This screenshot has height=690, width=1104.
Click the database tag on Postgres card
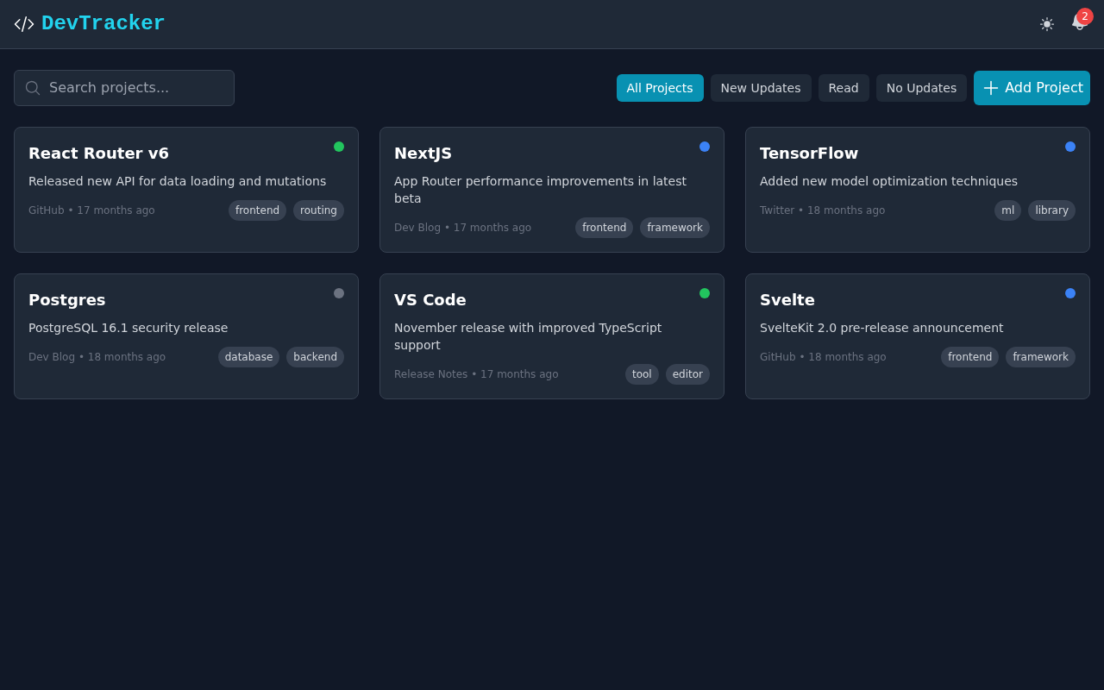248,357
